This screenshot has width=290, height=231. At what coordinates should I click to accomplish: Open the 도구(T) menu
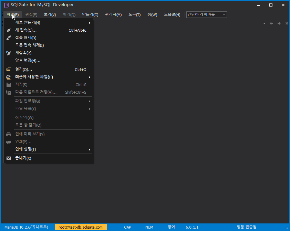coord(135,14)
